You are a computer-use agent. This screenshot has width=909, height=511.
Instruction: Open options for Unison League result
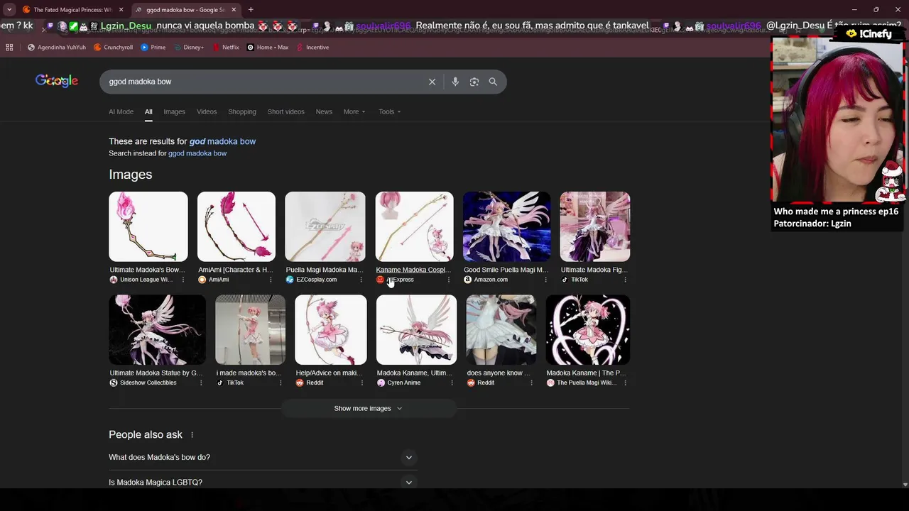tap(183, 280)
